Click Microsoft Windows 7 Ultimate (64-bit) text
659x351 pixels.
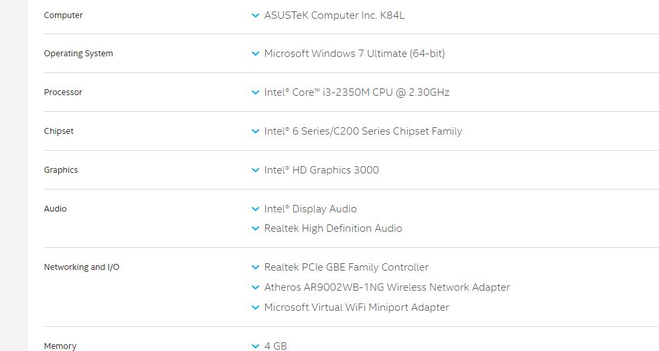(x=354, y=54)
